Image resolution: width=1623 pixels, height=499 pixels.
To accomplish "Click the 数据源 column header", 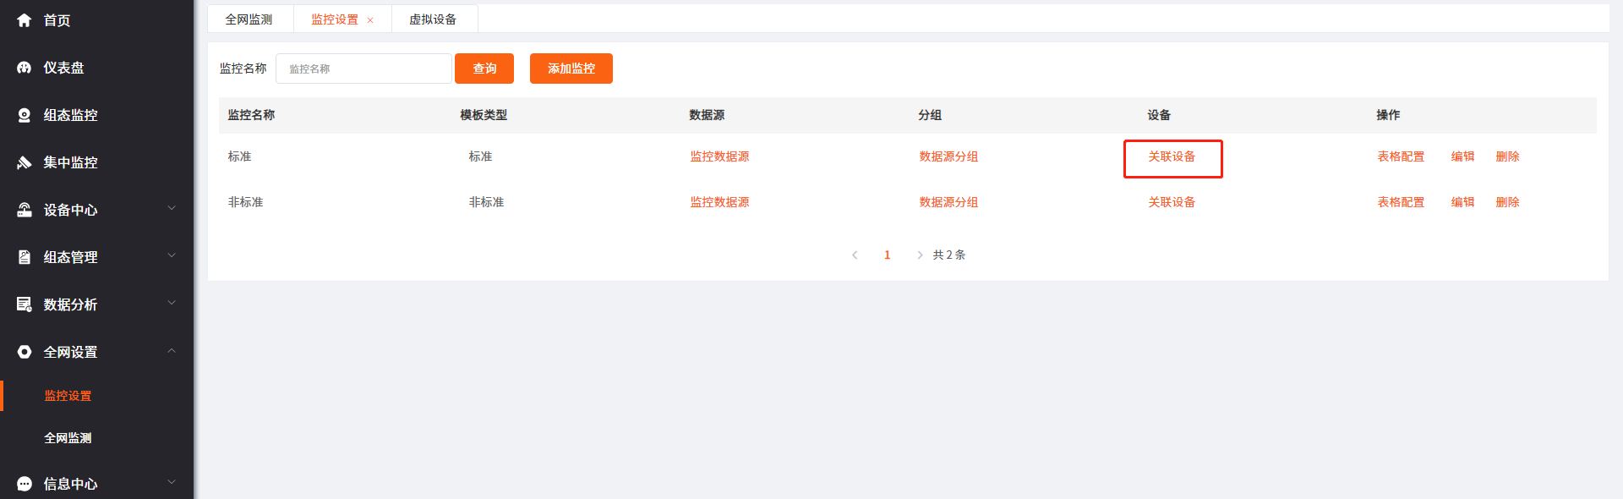I will pos(707,115).
